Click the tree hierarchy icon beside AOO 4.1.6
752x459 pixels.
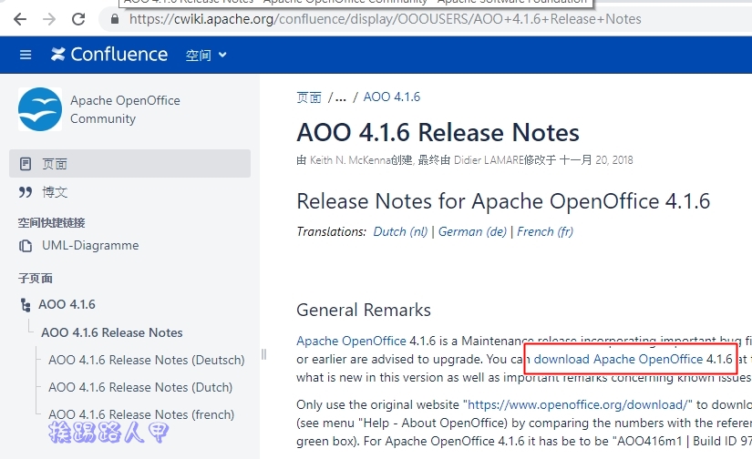tap(26, 305)
